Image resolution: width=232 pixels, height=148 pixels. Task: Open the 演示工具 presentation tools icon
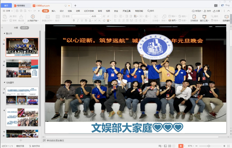point(204,17)
